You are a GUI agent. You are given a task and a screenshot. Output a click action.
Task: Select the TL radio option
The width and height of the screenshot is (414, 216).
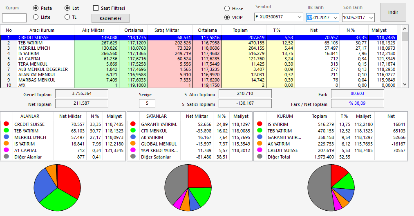point(67,17)
